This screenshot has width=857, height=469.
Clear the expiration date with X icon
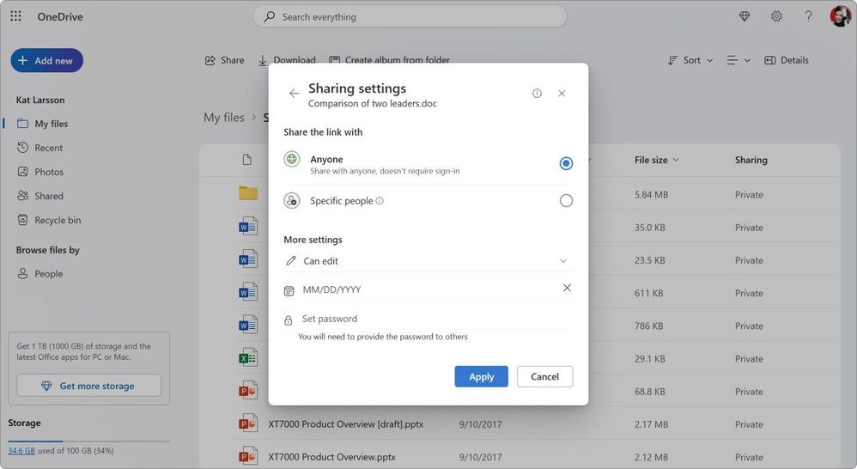point(567,288)
